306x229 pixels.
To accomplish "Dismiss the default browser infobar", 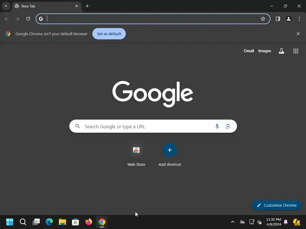I will click(x=298, y=34).
